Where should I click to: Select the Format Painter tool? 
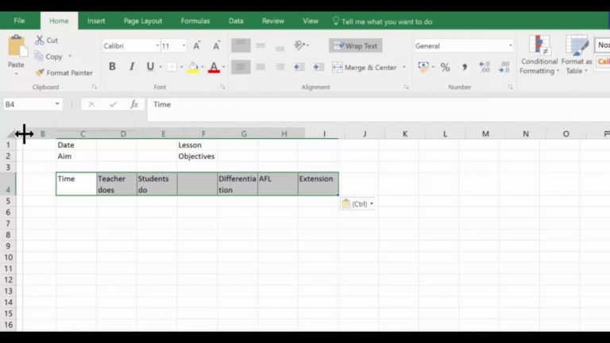[64, 73]
